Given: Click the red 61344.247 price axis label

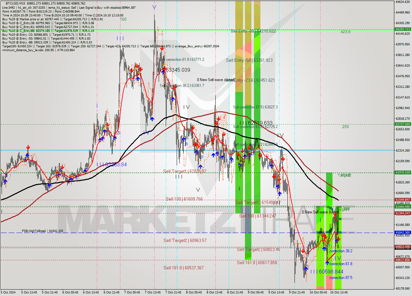Looking at the screenshot, I should click(403, 213).
